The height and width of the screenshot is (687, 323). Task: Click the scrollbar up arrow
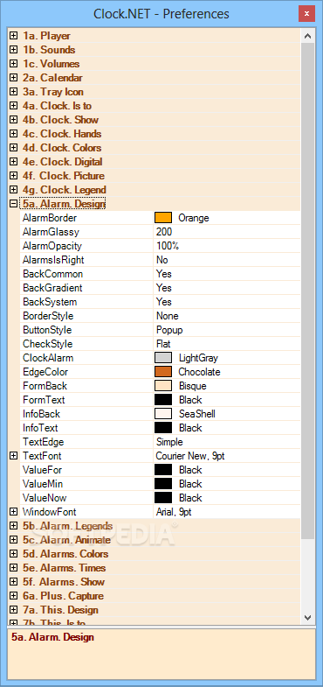[307, 37]
